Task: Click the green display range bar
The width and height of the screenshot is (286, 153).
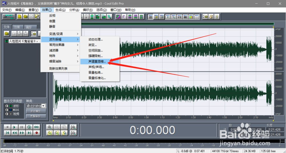Action: click(177, 24)
